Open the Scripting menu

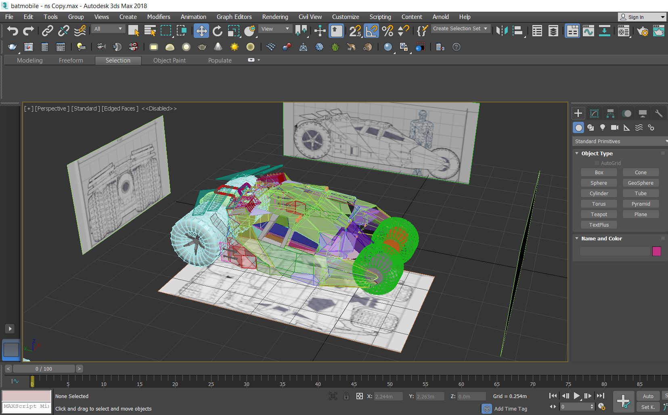[x=380, y=17]
